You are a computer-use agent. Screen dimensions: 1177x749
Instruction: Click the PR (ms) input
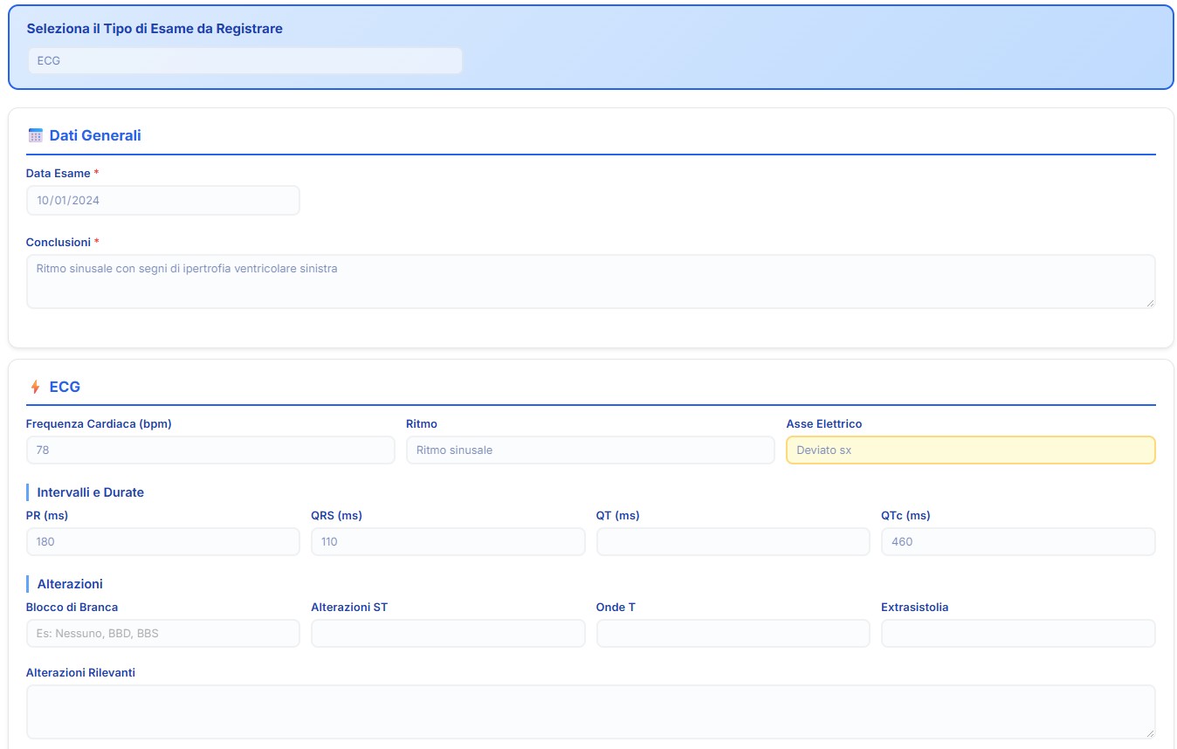pos(162,541)
